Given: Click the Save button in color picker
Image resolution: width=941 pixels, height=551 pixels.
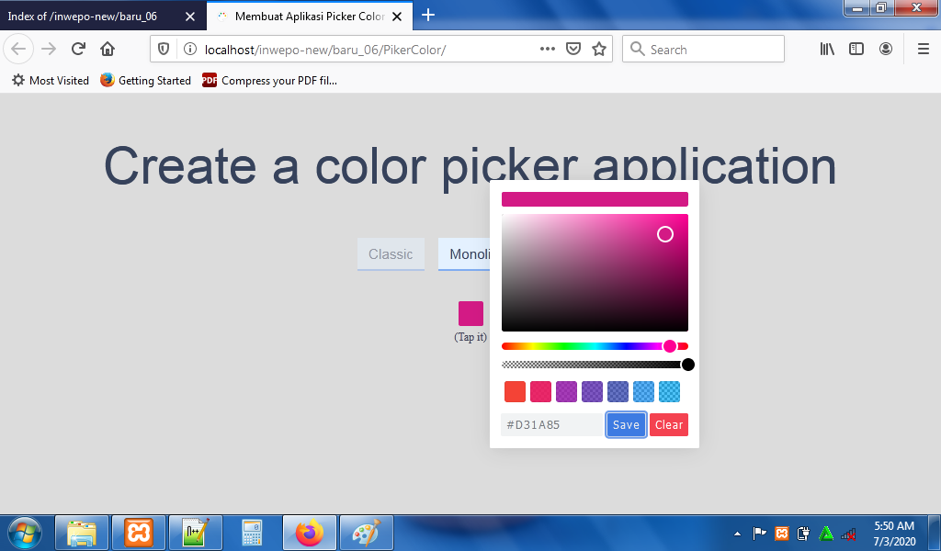Looking at the screenshot, I should point(626,424).
